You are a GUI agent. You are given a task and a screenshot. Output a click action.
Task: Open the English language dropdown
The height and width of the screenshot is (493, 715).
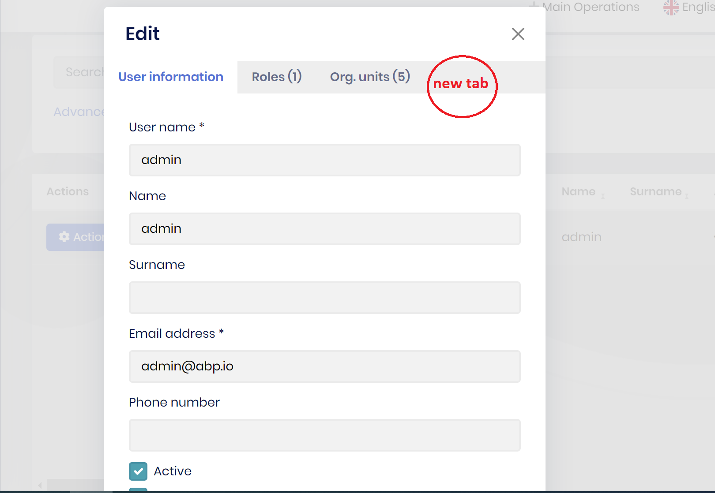(698, 7)
